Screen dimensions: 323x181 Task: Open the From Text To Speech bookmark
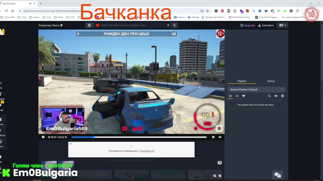coord(266,17)
